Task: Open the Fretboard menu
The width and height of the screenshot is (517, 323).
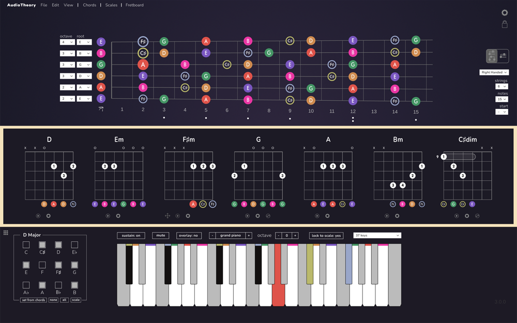Action: (134, 5)
